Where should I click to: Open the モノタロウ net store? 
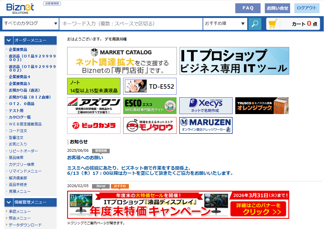click(x=150, y=125)
